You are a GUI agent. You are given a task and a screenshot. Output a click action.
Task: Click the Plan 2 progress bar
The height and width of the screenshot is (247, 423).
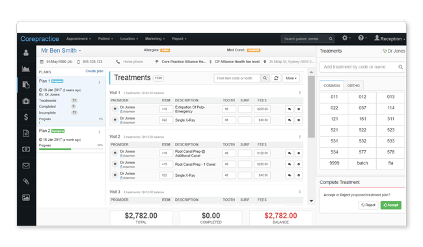(x=71, y=149)
